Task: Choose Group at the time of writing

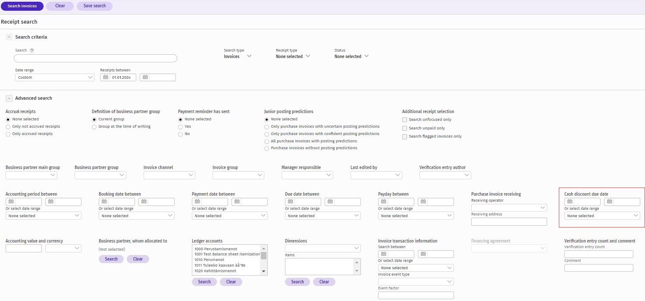Action: click(x=94, y=127)
